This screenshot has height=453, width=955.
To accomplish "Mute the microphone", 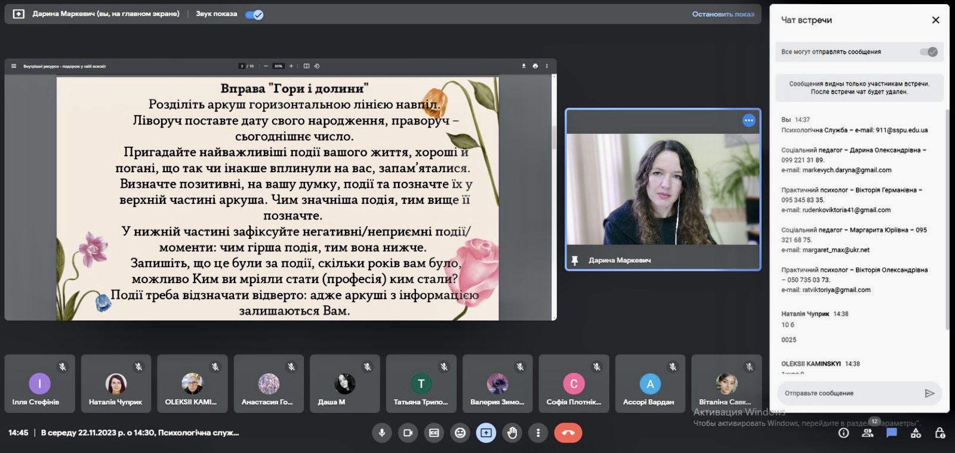I will 381,433.
